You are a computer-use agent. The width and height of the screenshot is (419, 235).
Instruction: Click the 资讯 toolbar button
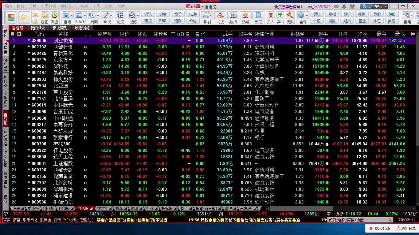[148, 14]
